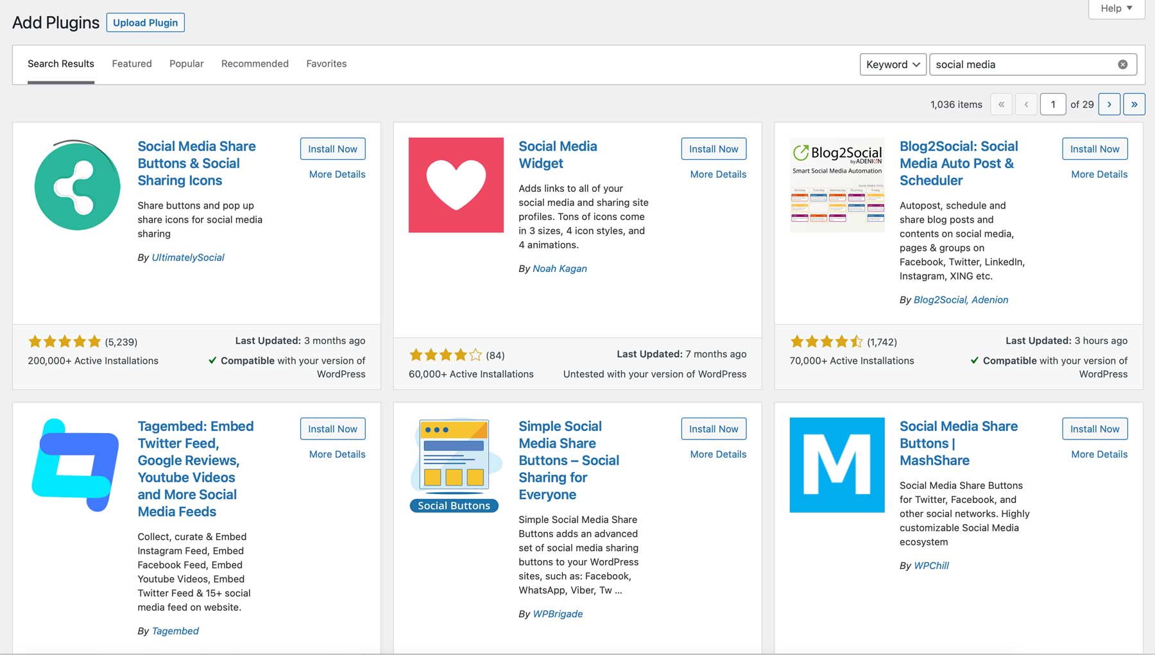Viewport: 1155px width, 655px height.
Task: Clear the social media search query
Action: (1122, 64)
